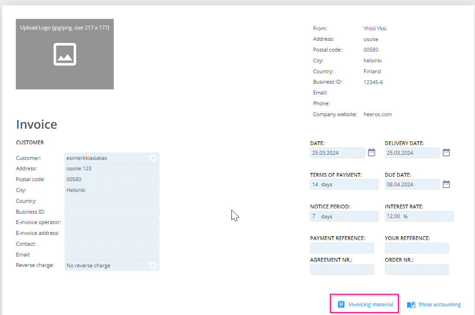
Task: Click the 'Company website:' label
Action: [335, 114]
